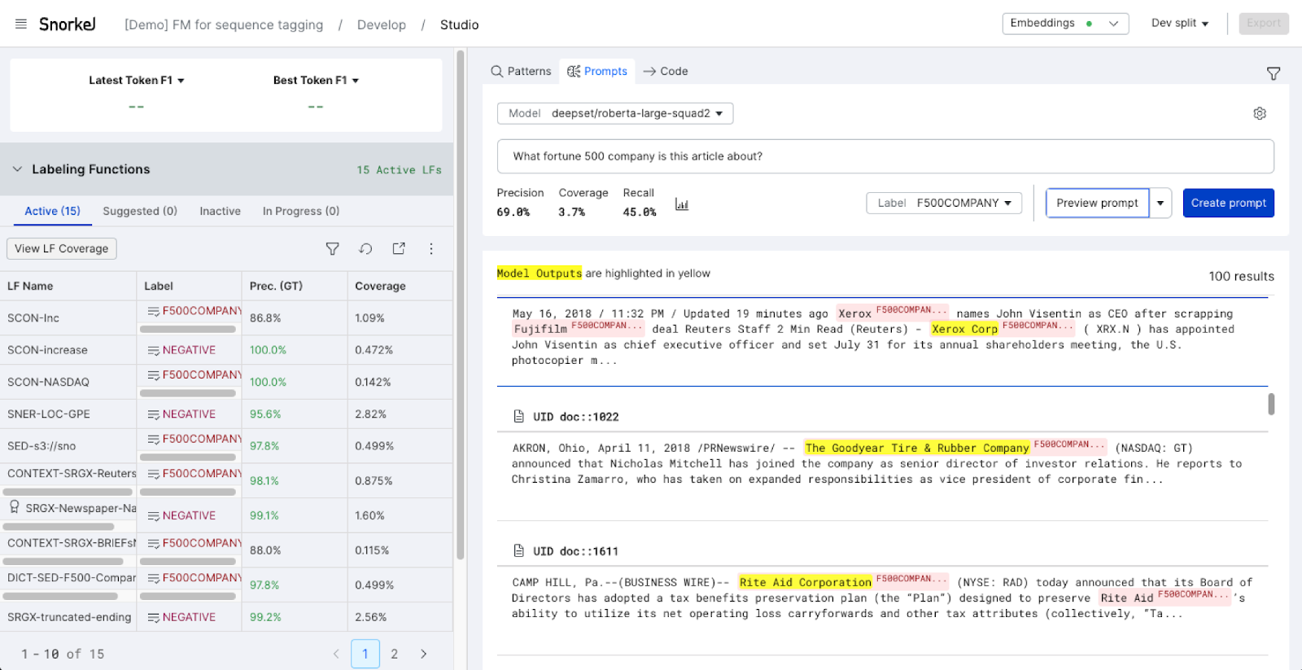Viewport: 1302px width, 670px height.
Task: Open [Demo] FM for sequence tagging breadcrumb
Action: (224, 24)
